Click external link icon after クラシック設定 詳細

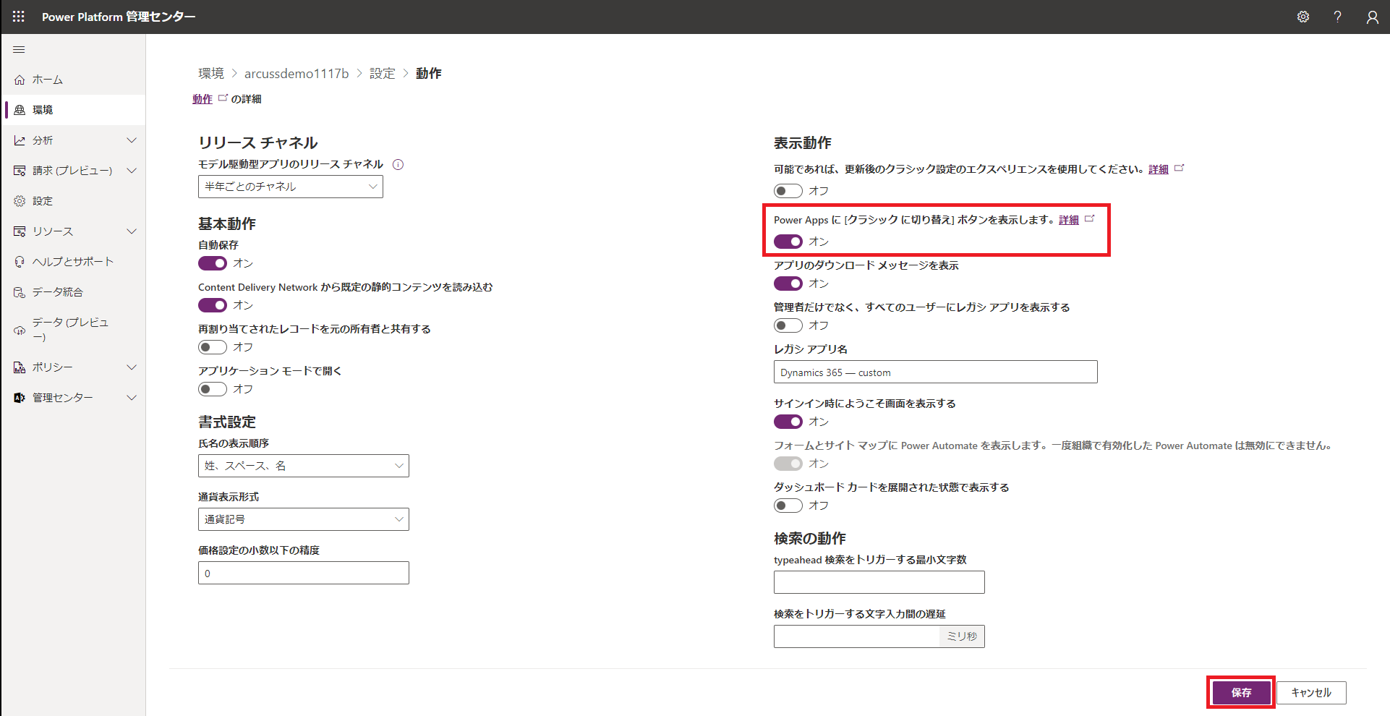(x=1179, y=168)
